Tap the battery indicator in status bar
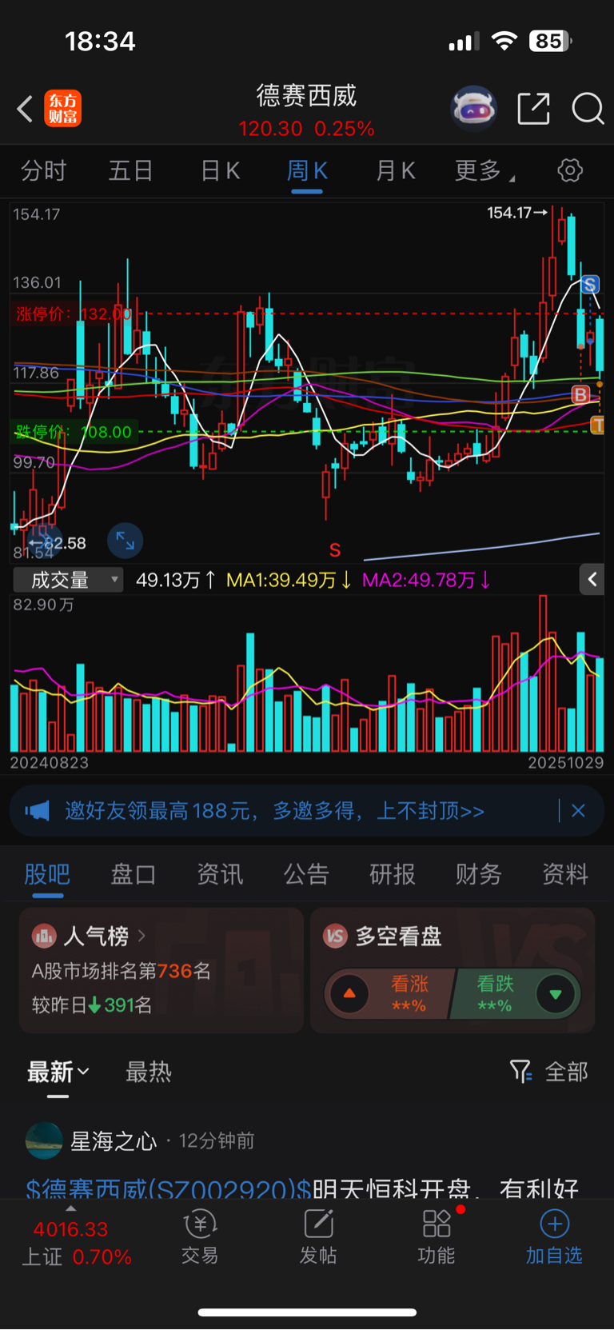 tap(549, 41)
